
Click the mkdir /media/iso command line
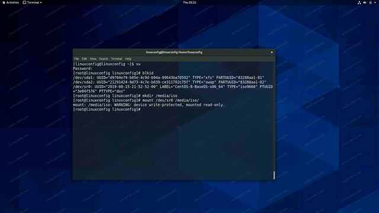coord(125,96)
